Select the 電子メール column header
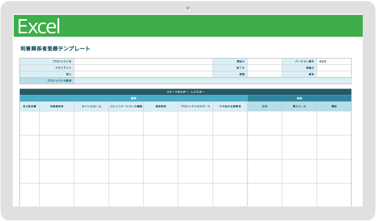Viewport: 376px width, 221px height. click(x=300, y=106)
